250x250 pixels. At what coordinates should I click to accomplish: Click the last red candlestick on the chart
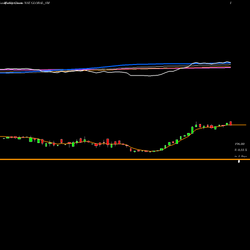(230, 123)
